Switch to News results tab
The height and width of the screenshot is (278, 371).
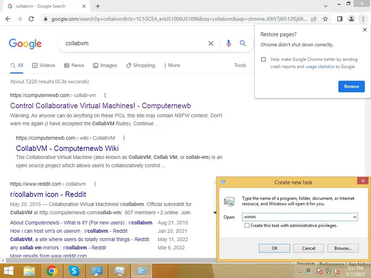tap(74, 66)
